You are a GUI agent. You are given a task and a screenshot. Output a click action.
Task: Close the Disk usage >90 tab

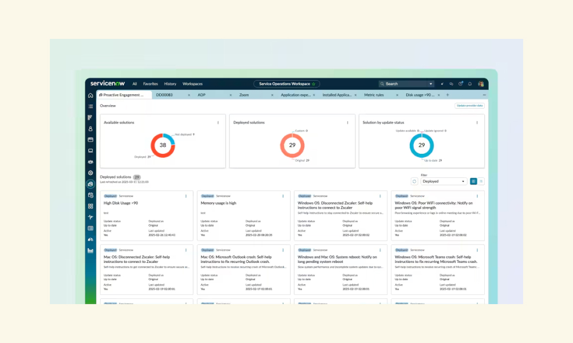click(x=439, y=95)
